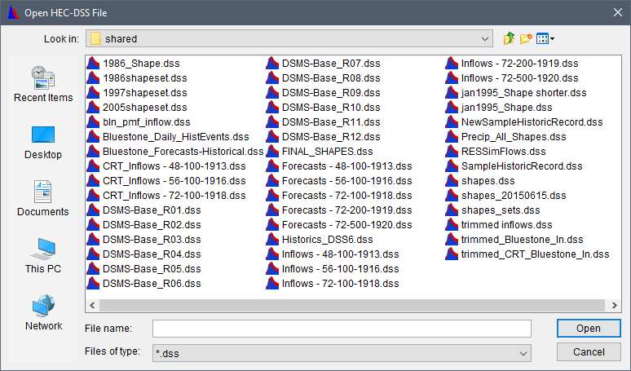Select the trimmed_CRT_Bluestone_In.dss file
The height and width of the screenshot is (371, 631).
coord(535,254)
